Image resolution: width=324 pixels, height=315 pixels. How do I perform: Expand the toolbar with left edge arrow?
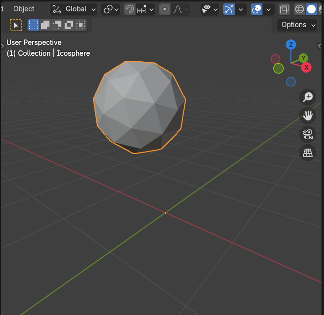(2, 46)
